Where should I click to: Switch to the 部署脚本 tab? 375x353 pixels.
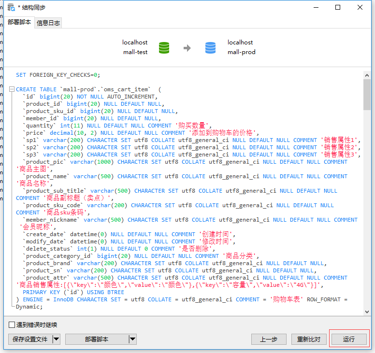point(19,22)
